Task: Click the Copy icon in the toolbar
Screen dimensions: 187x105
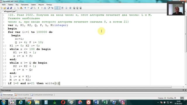Action: [x=18, y=8]
